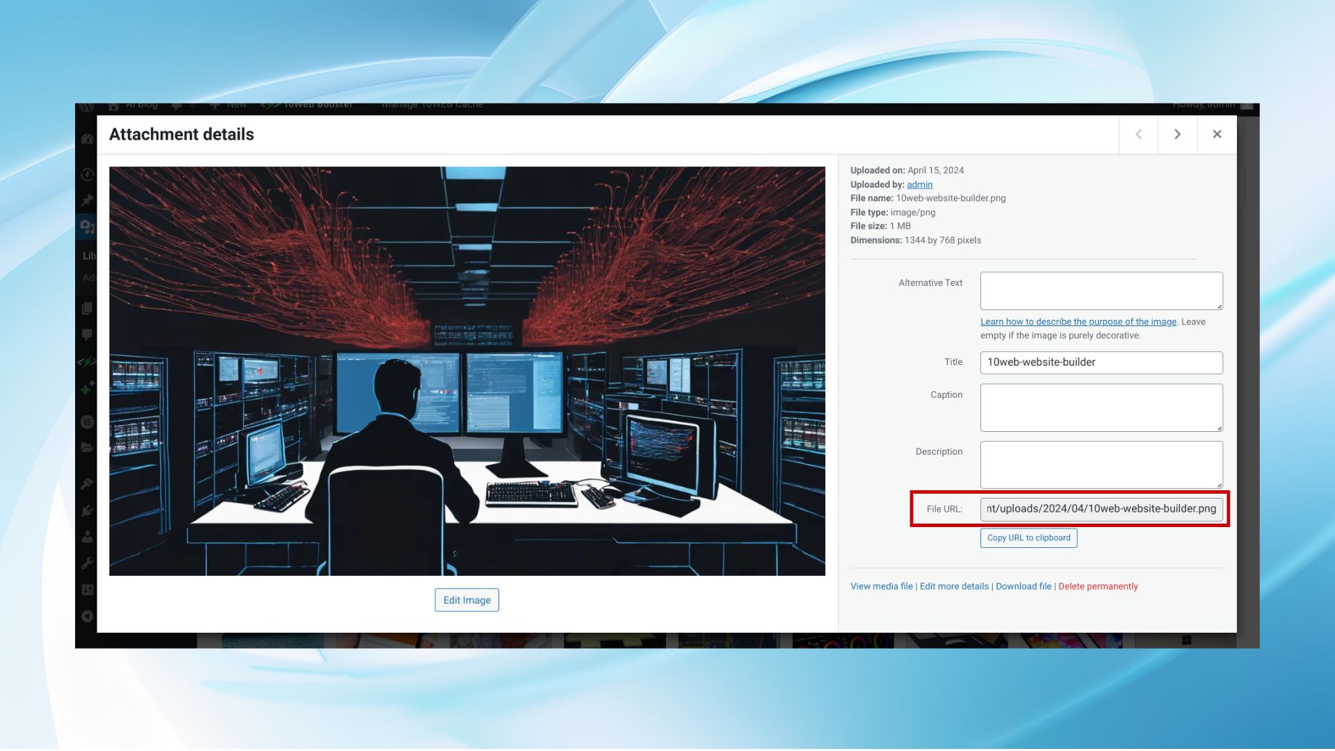Focus the Alternative Text input box
The image size is (1335, 751).
coord(1101,291)
